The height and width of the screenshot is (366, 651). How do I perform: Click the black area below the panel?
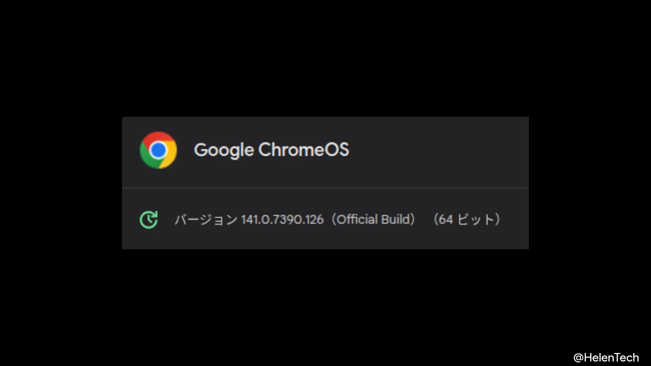click(325, 305)
